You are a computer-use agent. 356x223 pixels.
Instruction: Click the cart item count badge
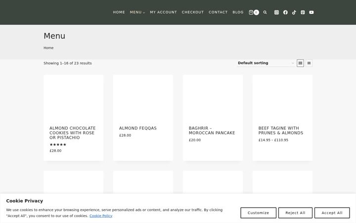pyautogui.click(x=256, y=12)
